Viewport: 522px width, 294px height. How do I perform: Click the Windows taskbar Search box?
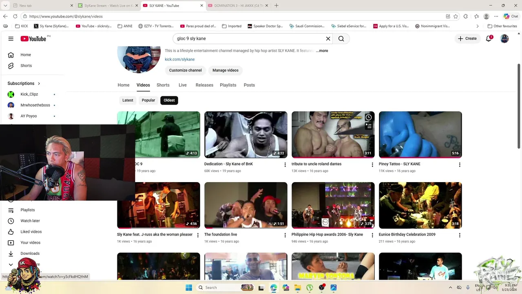(x=226, y=287)
